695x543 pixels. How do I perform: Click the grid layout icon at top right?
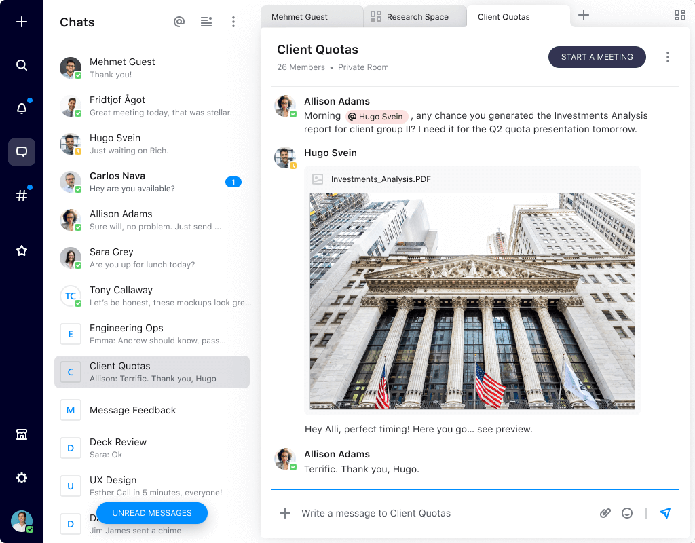(x=680, y=15)
